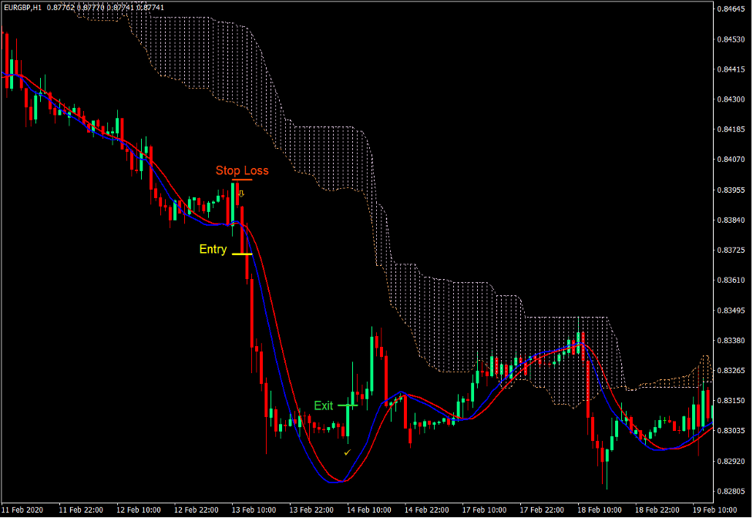Screen dimensions: 753x518
Task: Click the checkmark symbol below the Exit candle
Action: 346,452
